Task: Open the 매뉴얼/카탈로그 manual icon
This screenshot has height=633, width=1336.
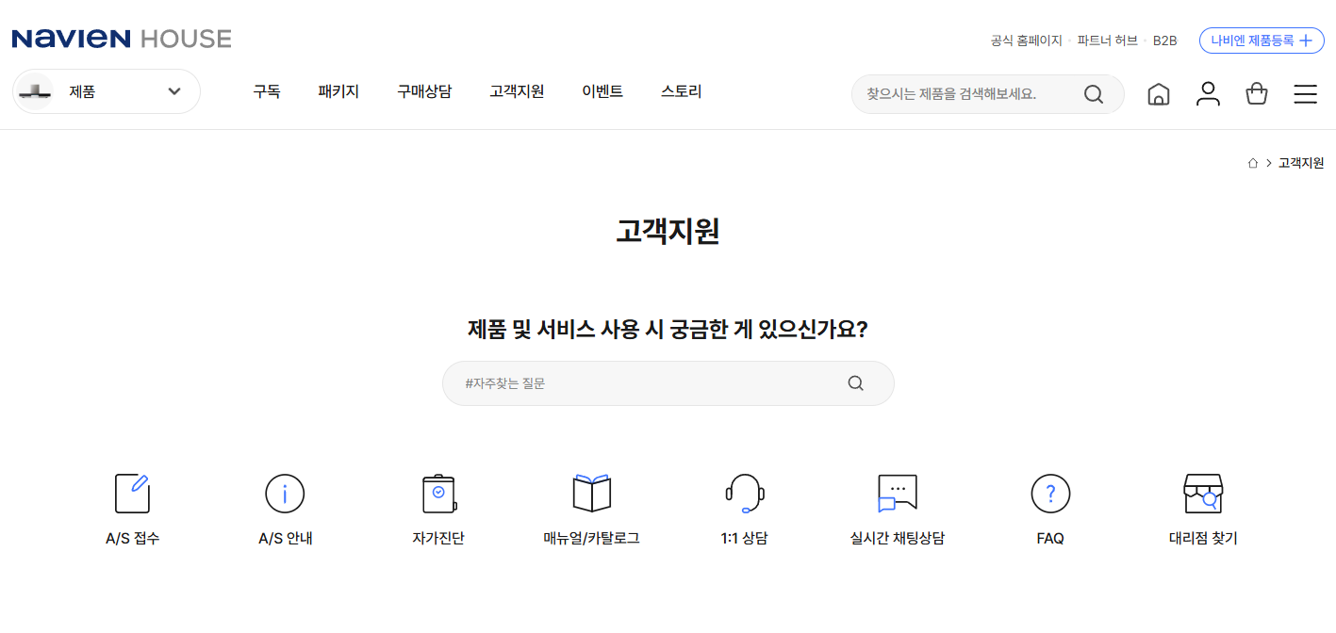Action: point(591,493)
